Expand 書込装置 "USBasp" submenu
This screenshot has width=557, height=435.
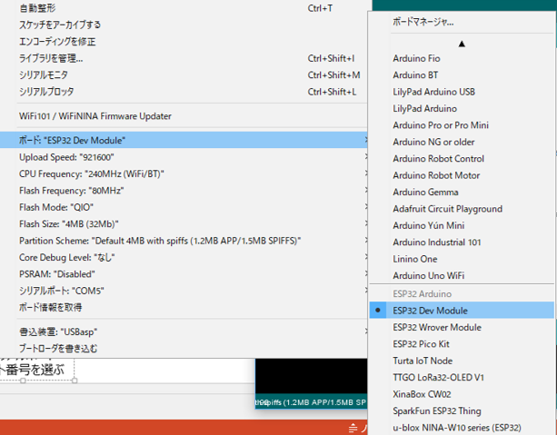tap(184, 331)
